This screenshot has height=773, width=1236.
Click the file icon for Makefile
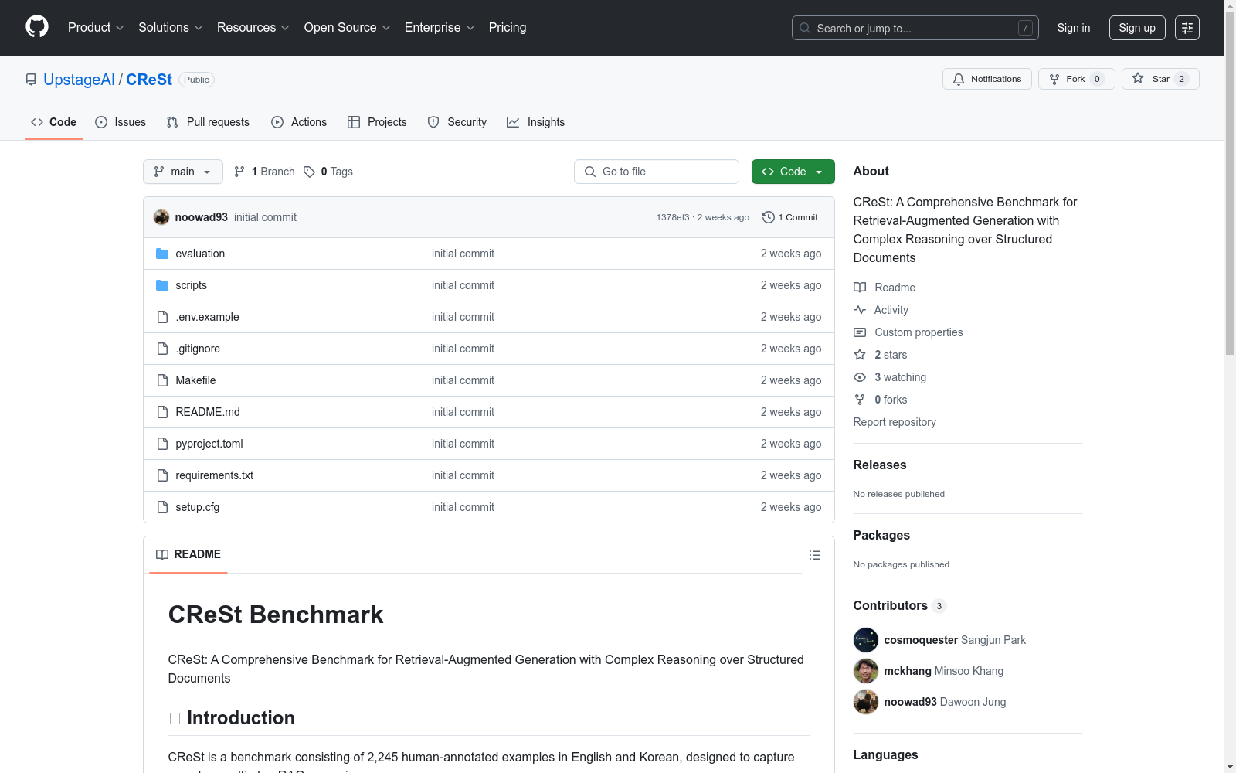click(162, 380)
